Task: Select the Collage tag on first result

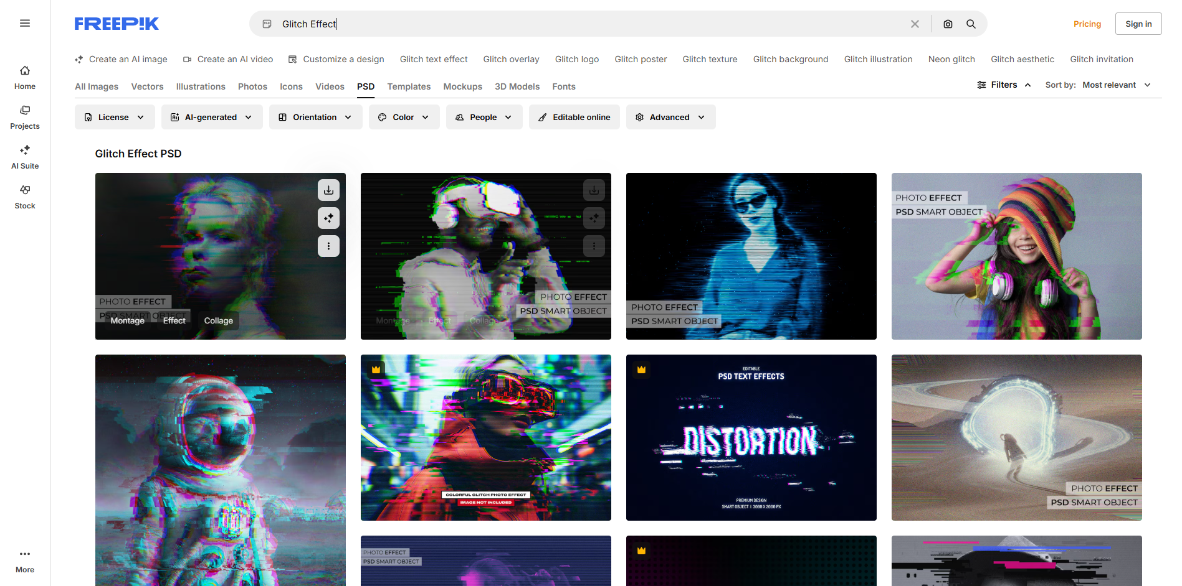Action: pos(218,320)
